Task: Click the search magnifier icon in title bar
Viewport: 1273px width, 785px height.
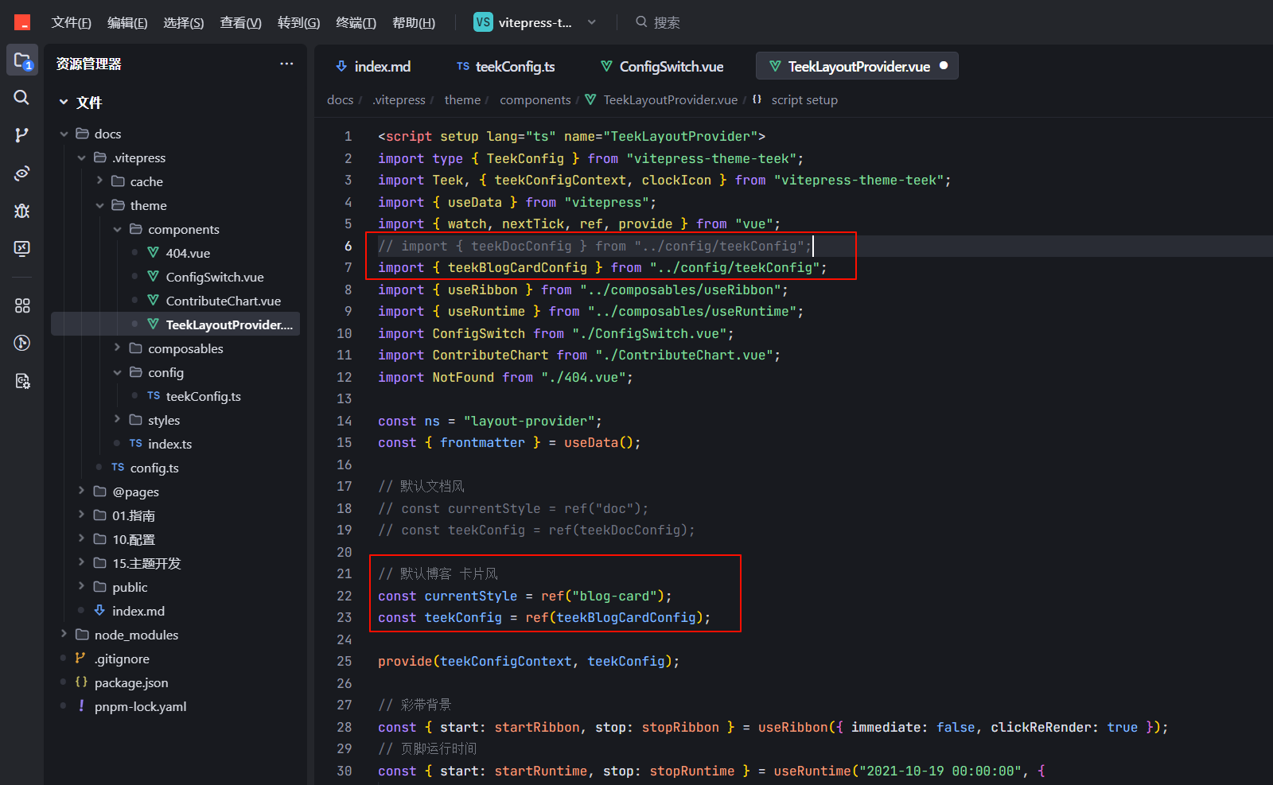Action: [641, 22]
